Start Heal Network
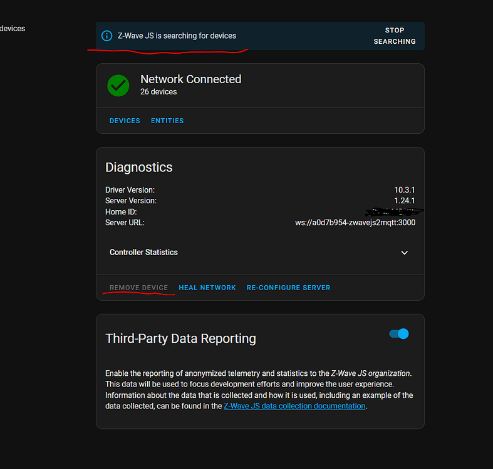This screenshot has width=493, height=469. pos(207,288)
